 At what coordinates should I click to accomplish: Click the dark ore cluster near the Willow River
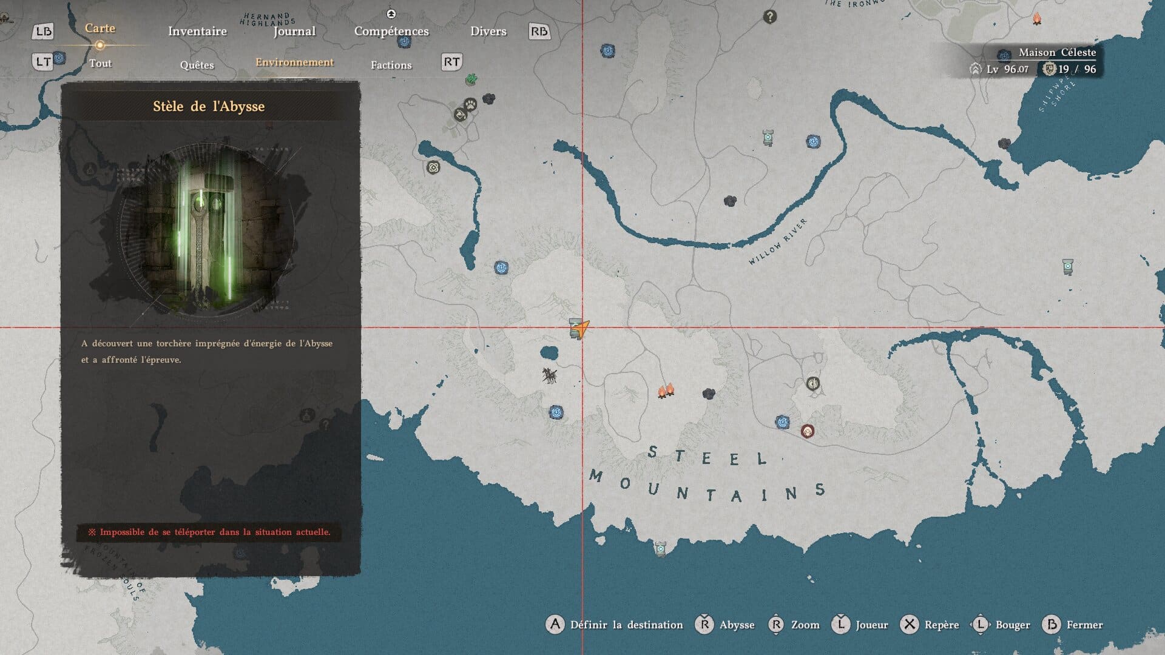[730, 201]
